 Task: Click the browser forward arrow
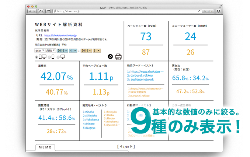(34, 11)
